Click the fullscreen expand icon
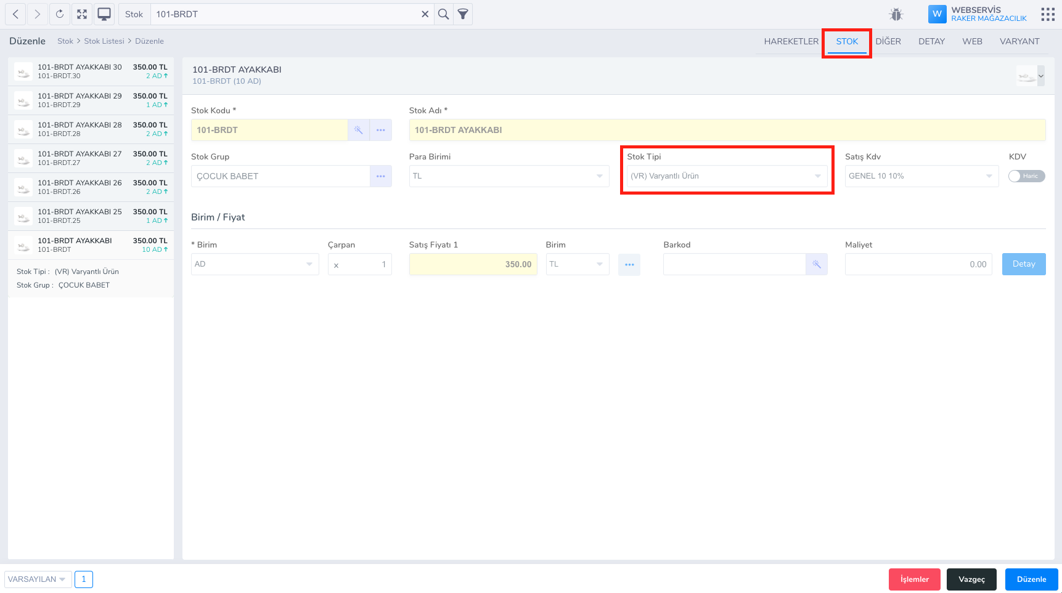1062x593 pixels. coord(82,14)
